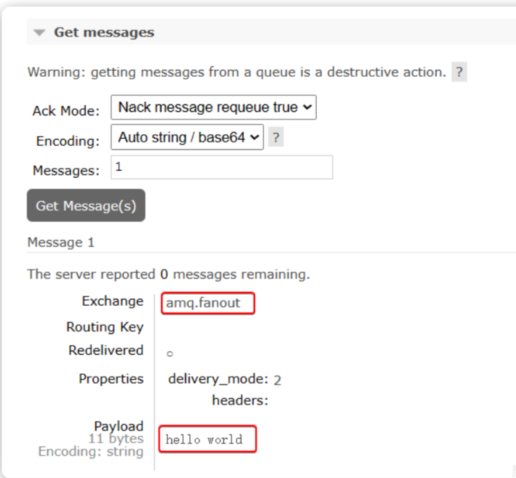
Task: Open help icon beside destructive action warning
Action: point(459,72)
